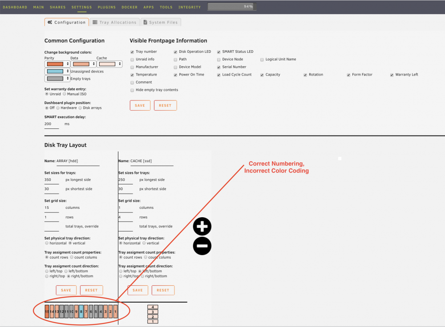Toggle the Power On Time checkbox
The image size is (445, 327).
[175, 75]
